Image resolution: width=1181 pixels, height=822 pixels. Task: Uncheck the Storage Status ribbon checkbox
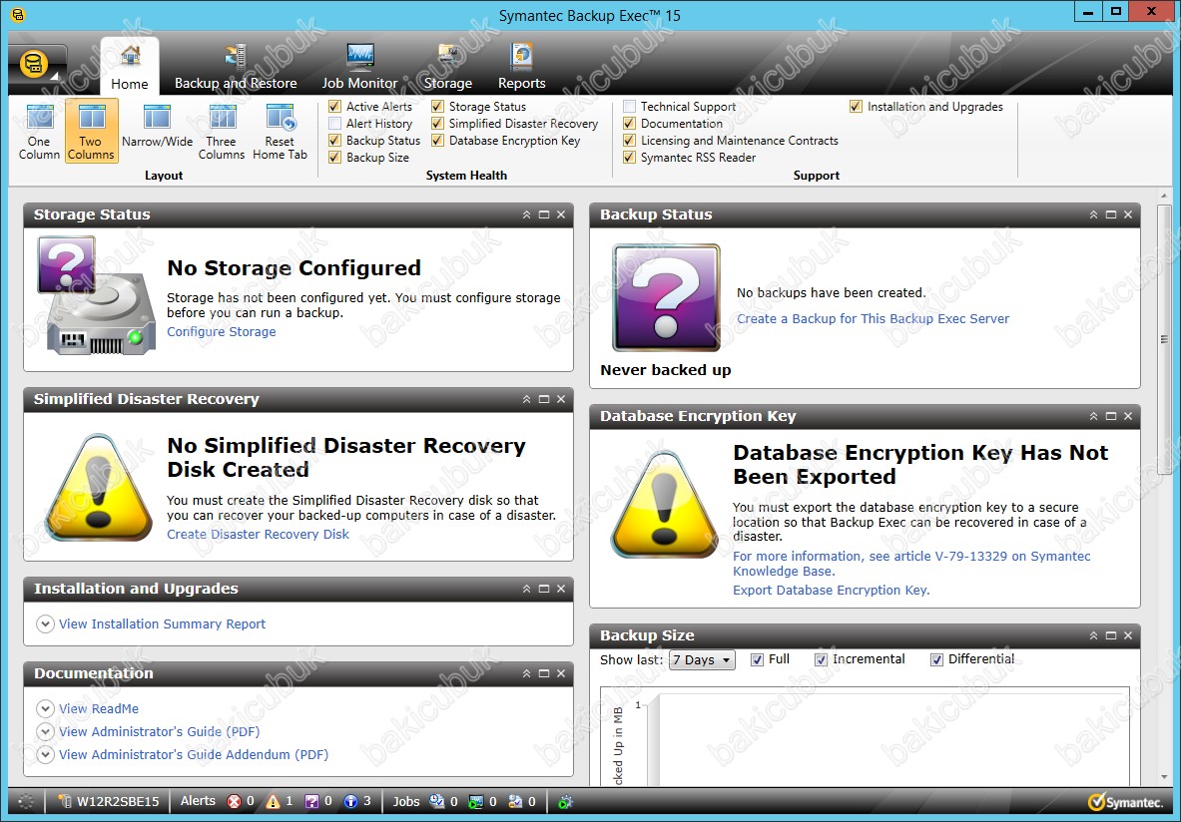pos(437,106)
